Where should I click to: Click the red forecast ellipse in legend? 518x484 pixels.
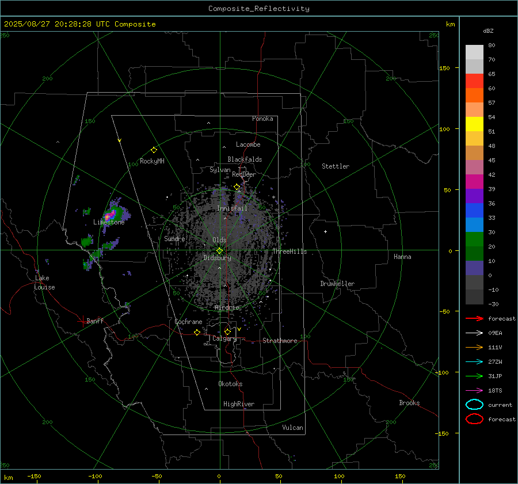(x=474, y=419)
